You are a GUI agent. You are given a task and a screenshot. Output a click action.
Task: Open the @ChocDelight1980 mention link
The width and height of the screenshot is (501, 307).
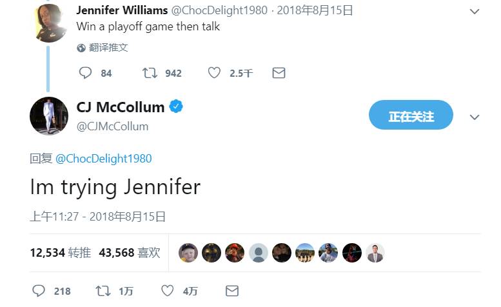pyautogui.click(x=103, y=158)
